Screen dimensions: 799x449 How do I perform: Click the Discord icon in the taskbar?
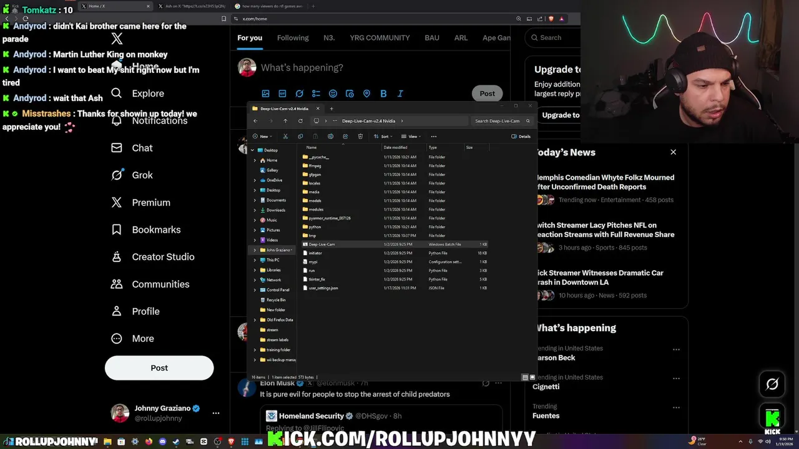point(162,442)
